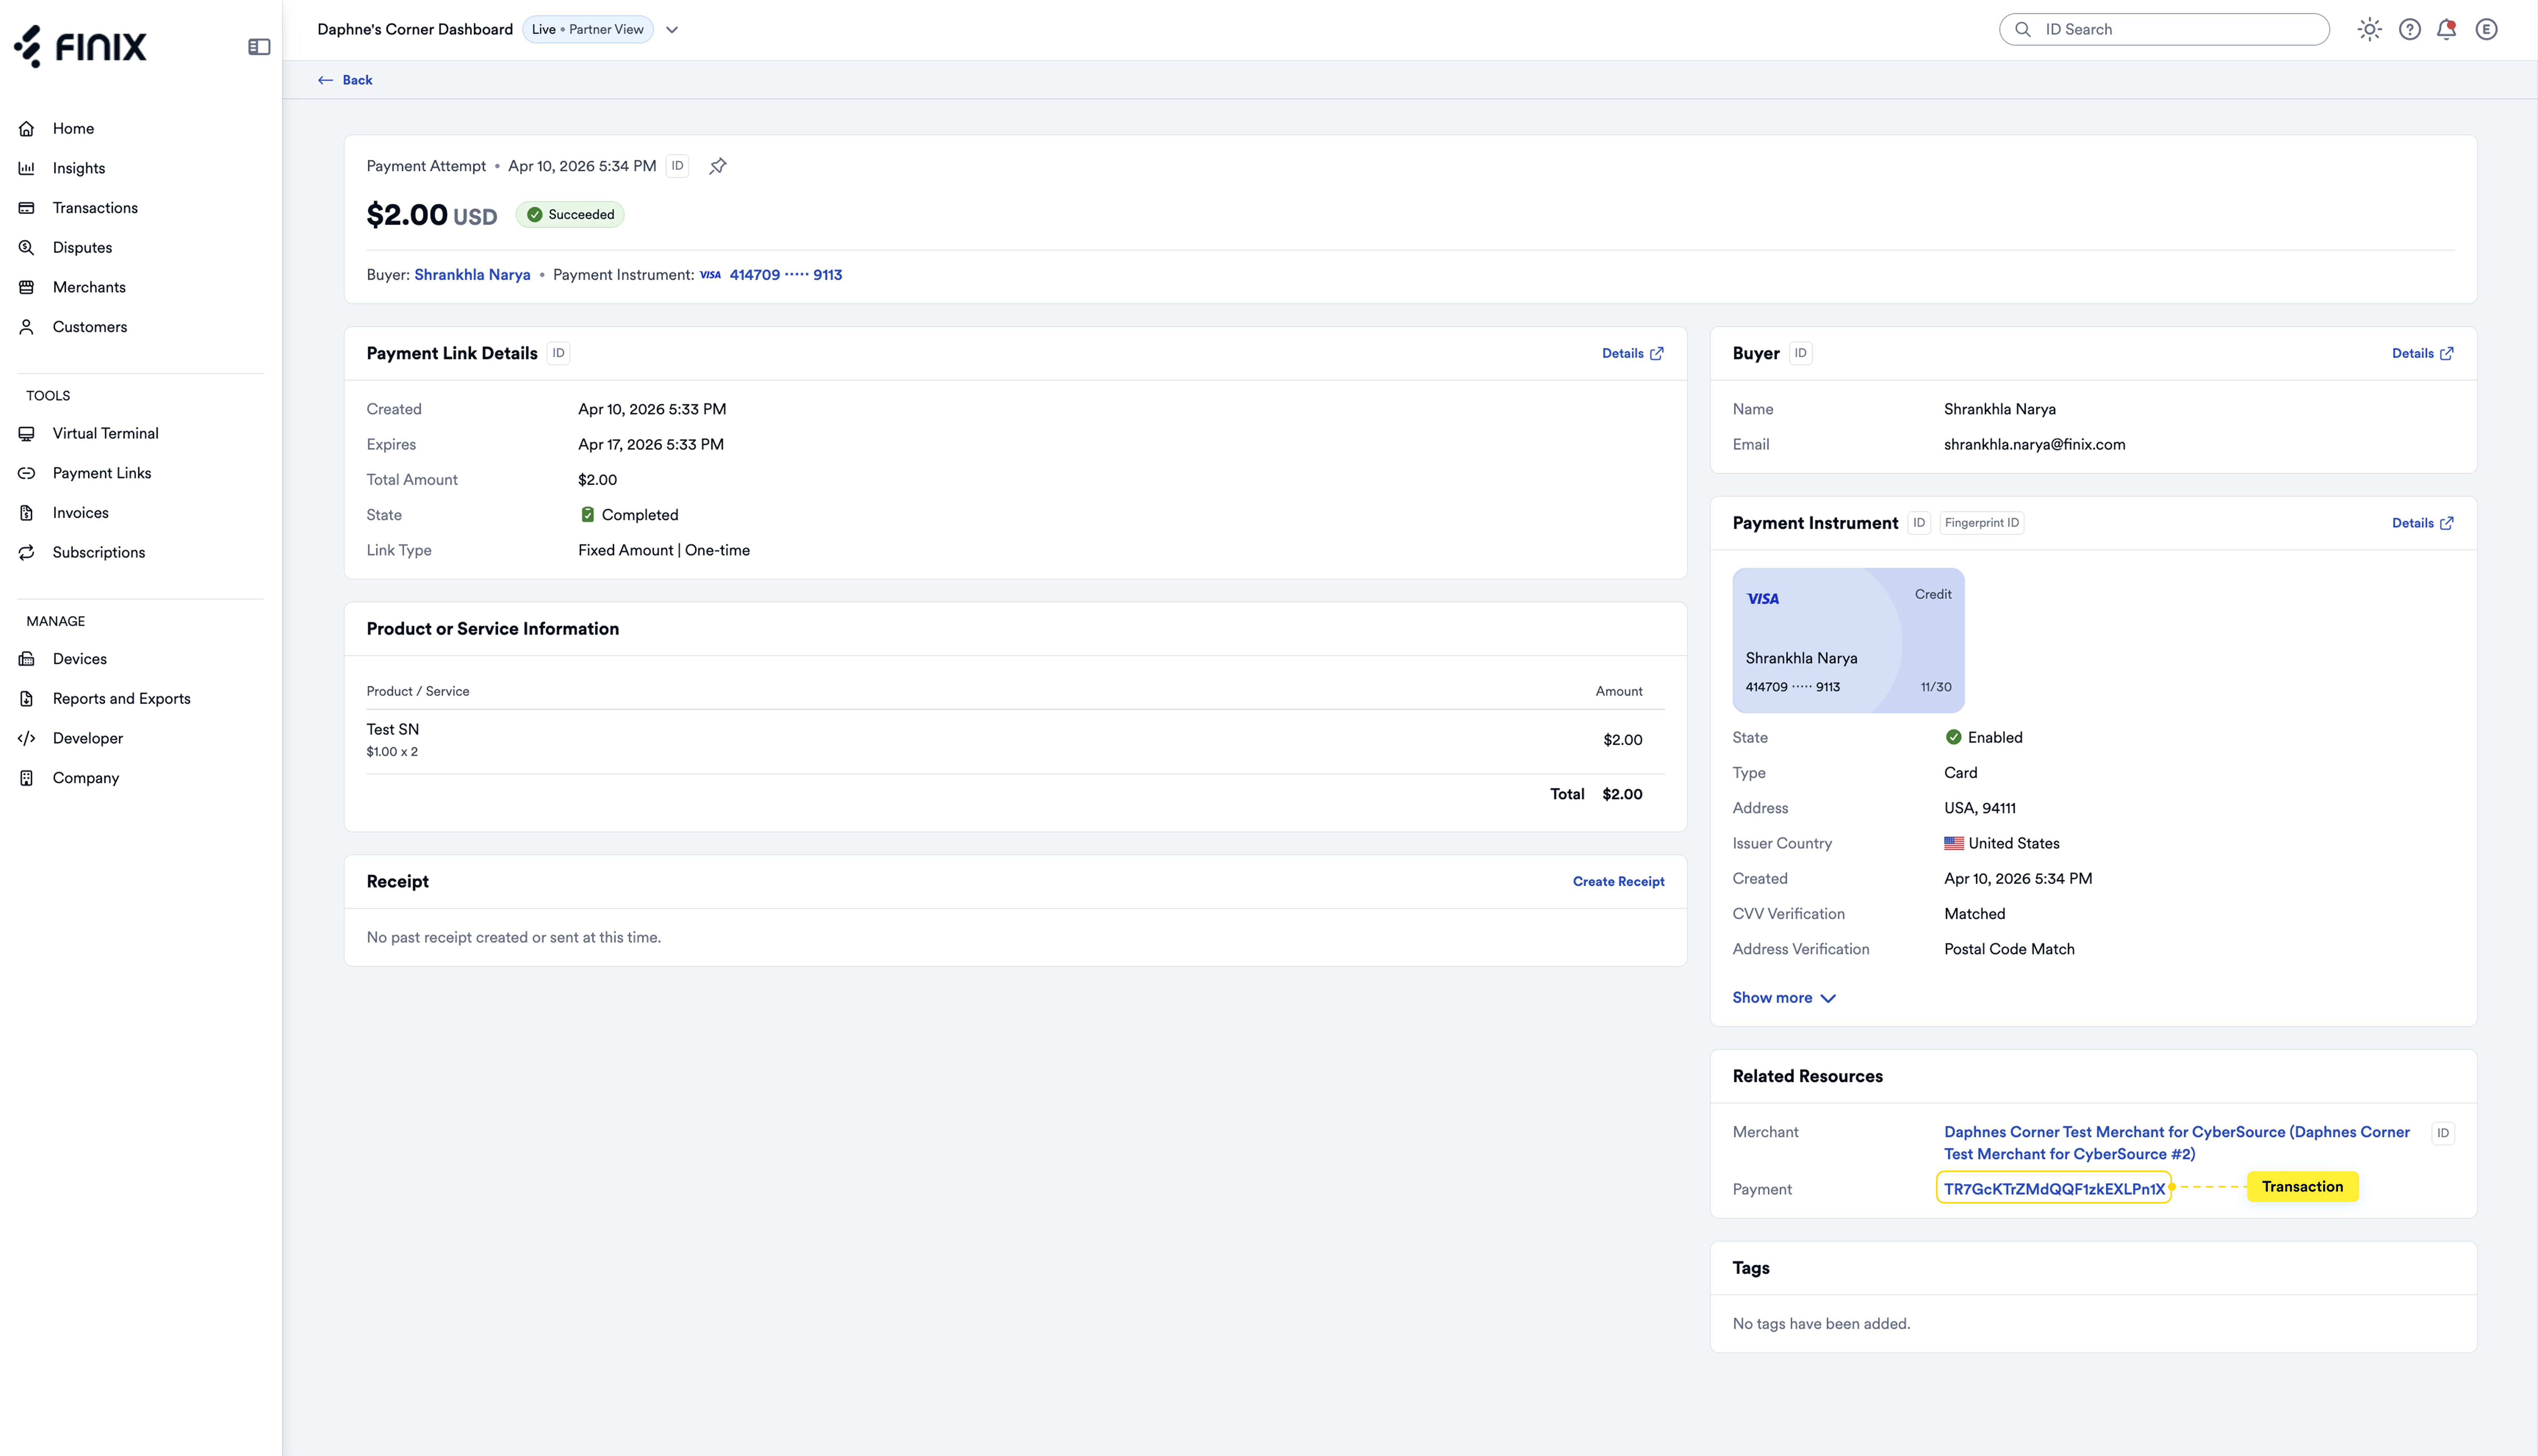Open Developer in sidebar menu

click(88, 739)
